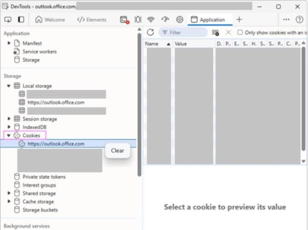This screenshot has width=308, height=230.
Task: Open the Performance gauge icon tab
Action: 165,19
